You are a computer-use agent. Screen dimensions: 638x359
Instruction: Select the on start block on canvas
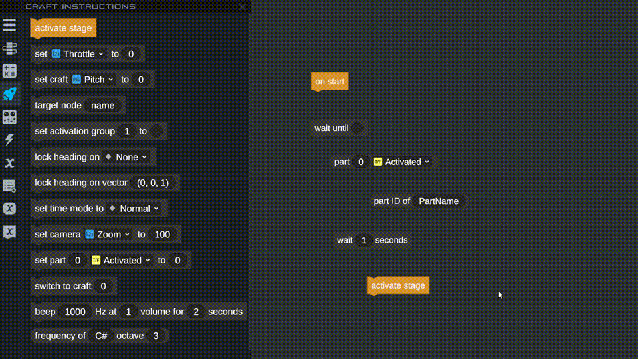pos(330,82)
